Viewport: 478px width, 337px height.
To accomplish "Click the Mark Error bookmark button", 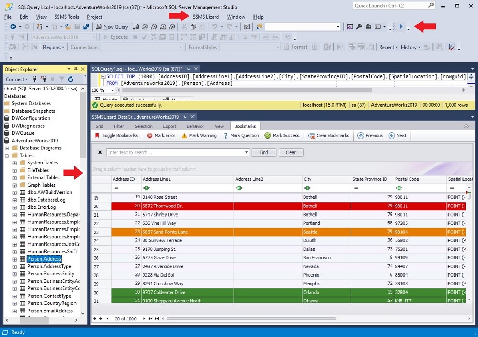I will click(161, 136).
